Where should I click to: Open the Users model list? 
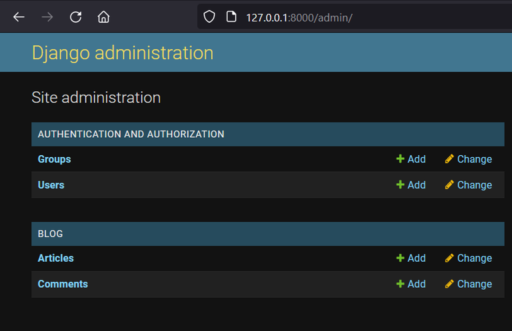(51, 185)
